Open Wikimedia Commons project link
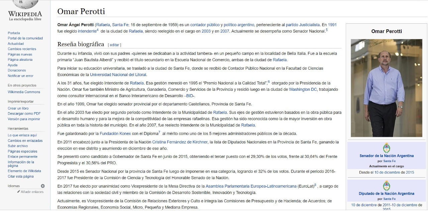The image size is (428, 211). pos(24,92)
